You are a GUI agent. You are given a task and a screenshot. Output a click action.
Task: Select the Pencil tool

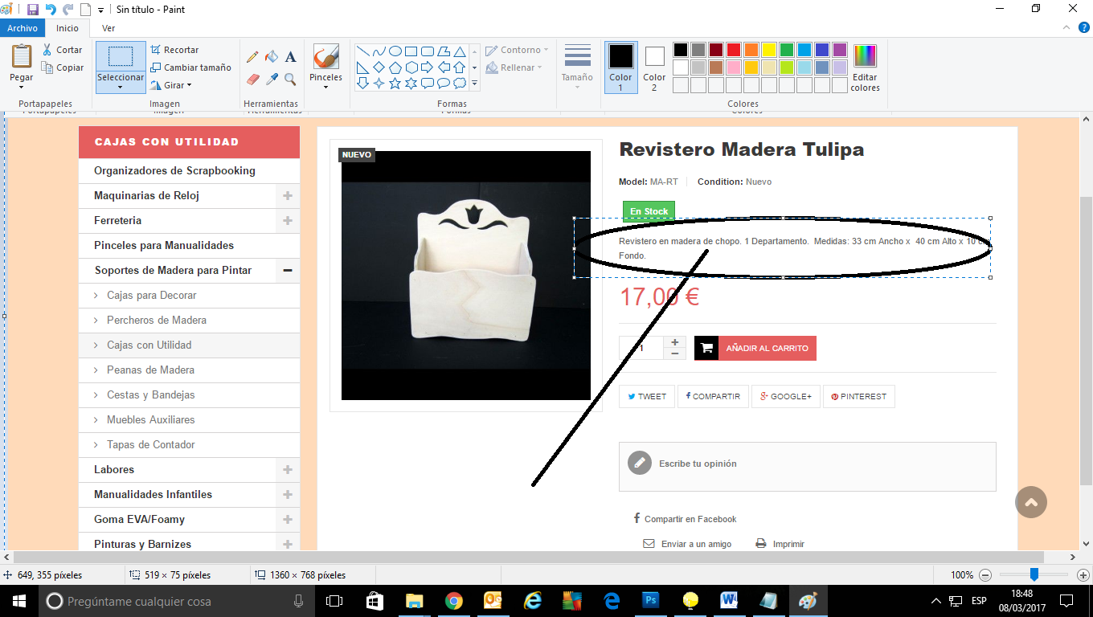252,57
